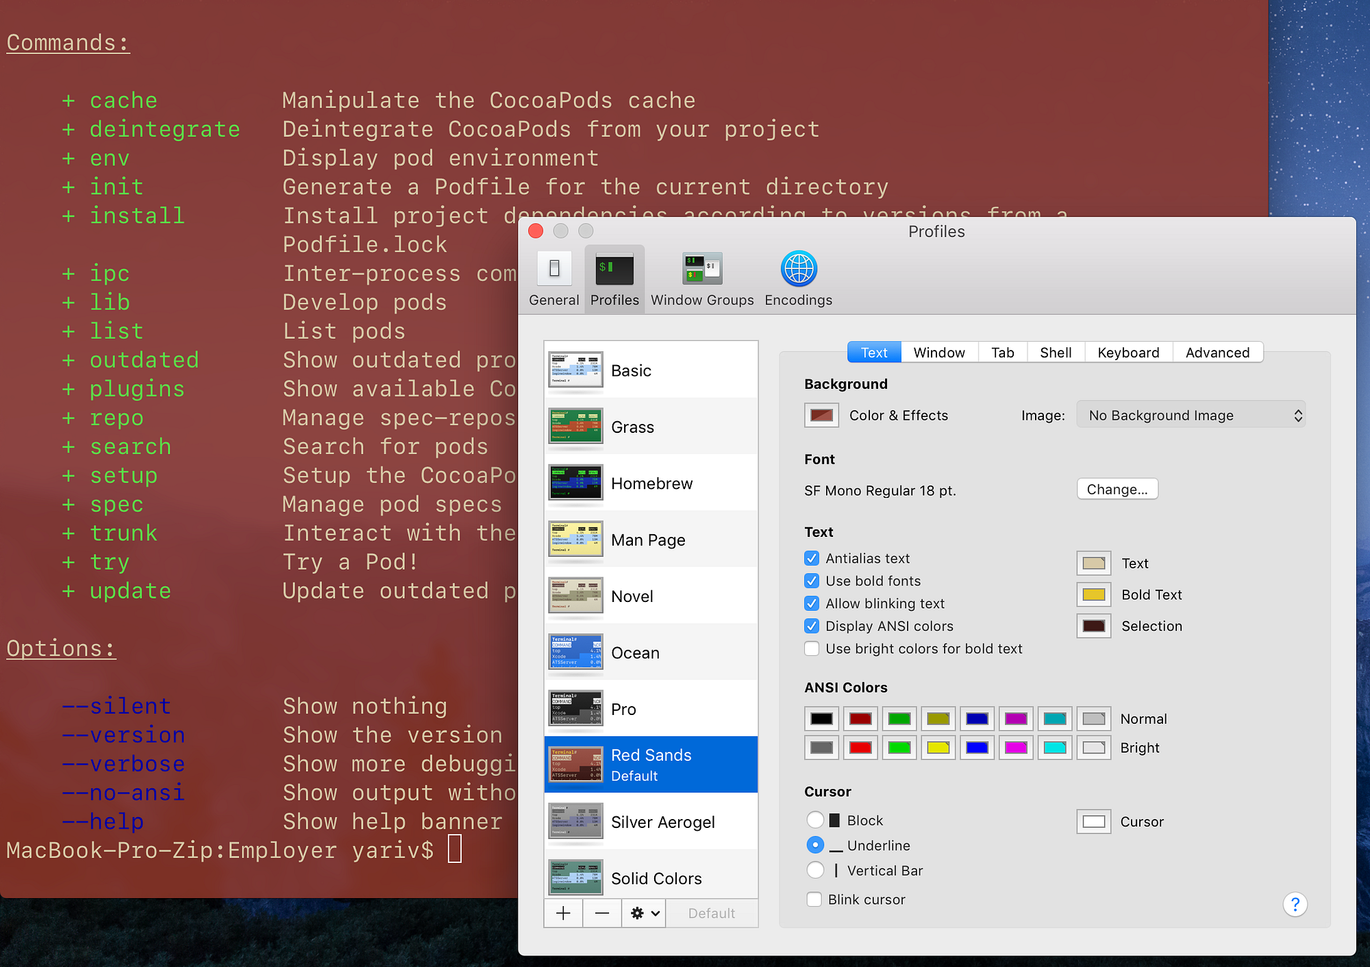Image resolution: width=1370 pixels, height=967 pixels.
Task: Switch to the Keyboard tab
Action: point(1128,352)
